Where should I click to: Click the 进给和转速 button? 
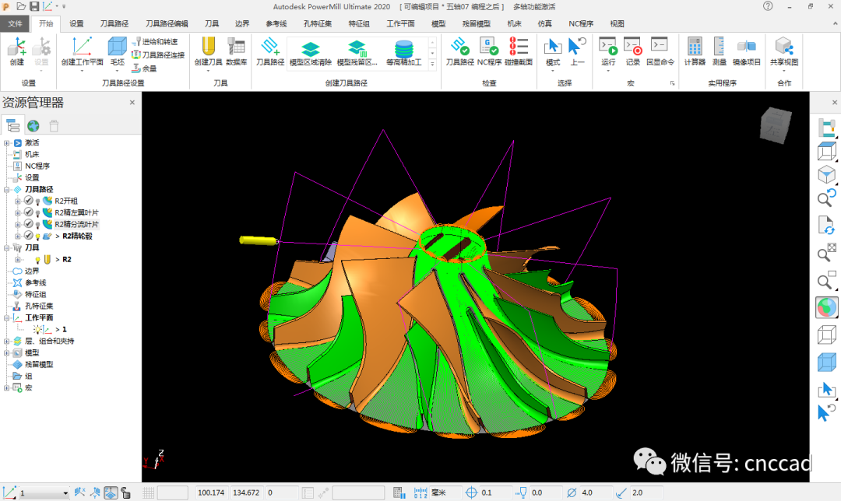[x=154, y=42]
